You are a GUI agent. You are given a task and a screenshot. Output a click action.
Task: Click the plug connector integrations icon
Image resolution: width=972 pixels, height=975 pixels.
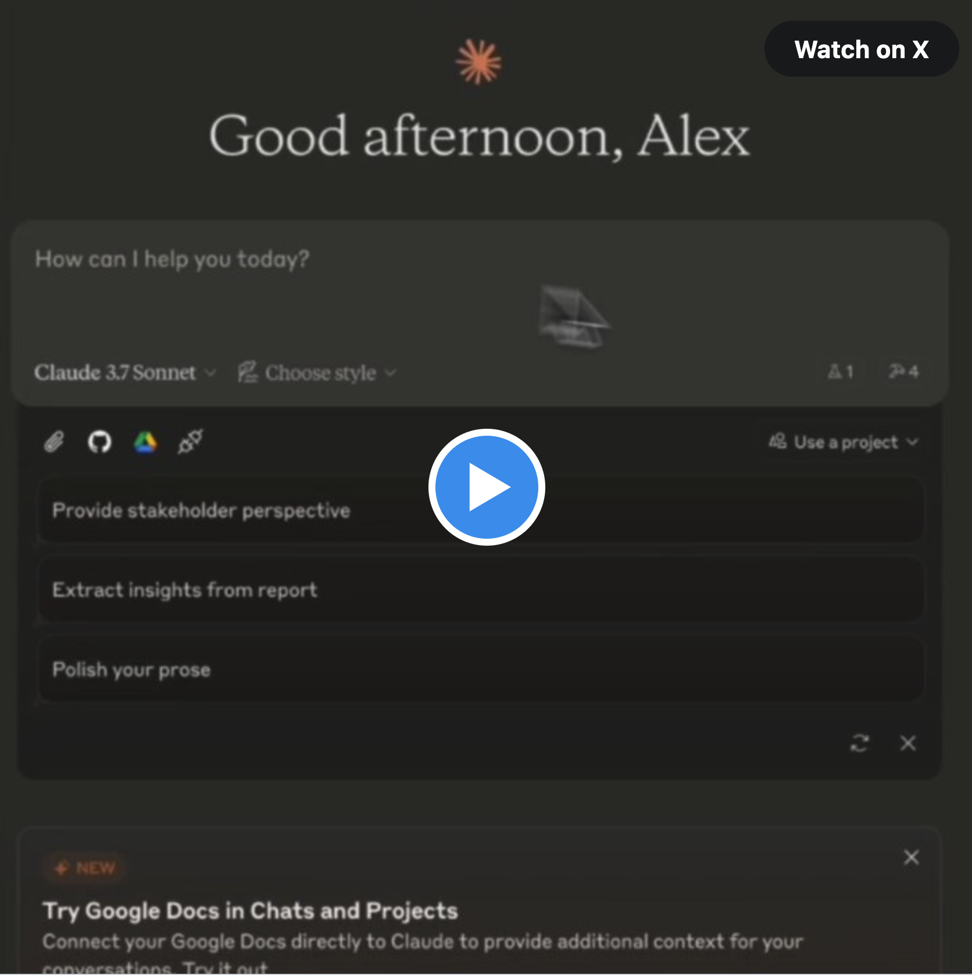tap(191, 442)
